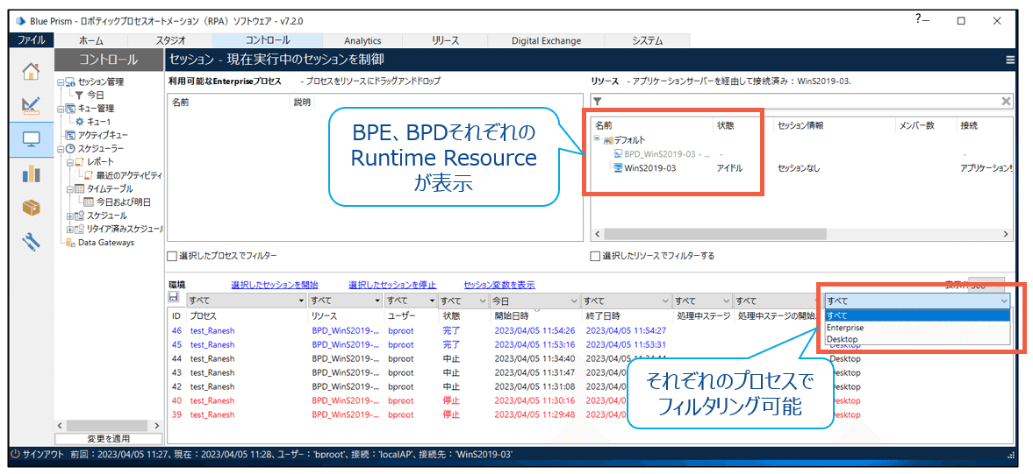The height and width of the screenshot is (474, 1033).
Task: Enable 選択したリソースでフィルターする checkbox
Action: click(595, 256)
